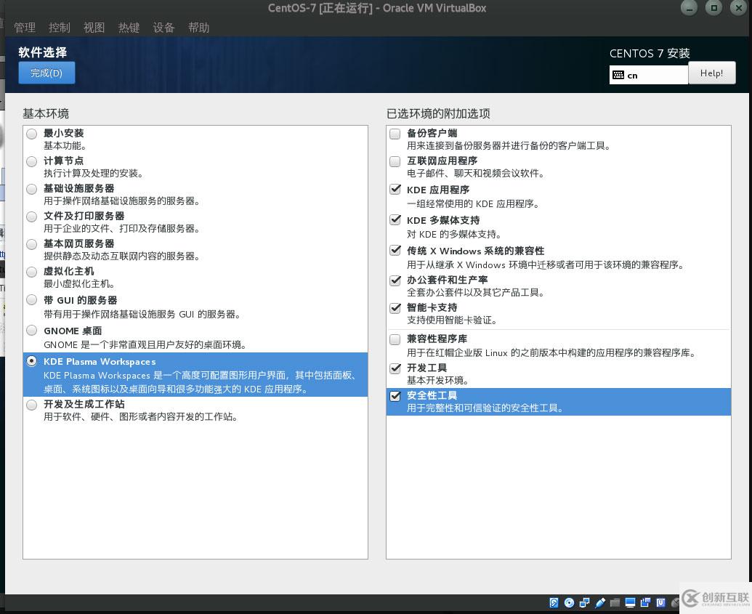Choose 文件及打印服务器 radio option

click(x=32, y=217)
